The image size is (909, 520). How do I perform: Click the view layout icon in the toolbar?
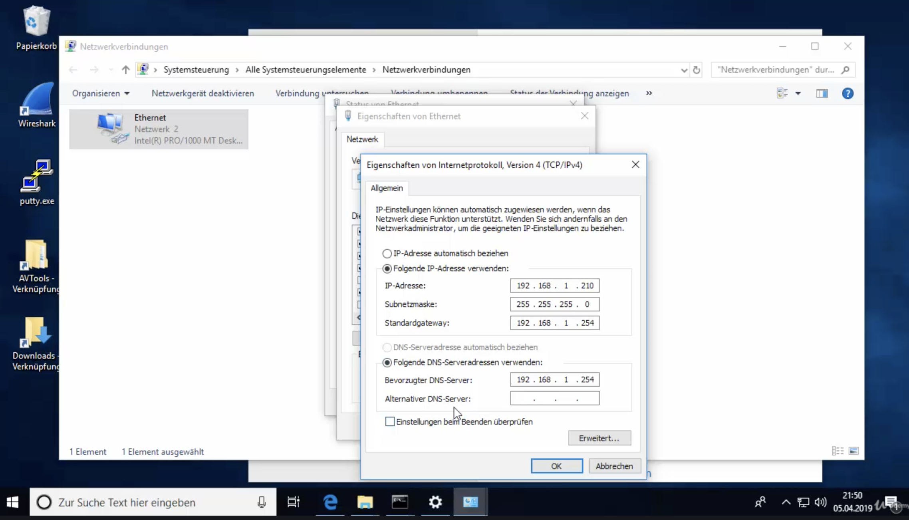click(x=782, y=93)
